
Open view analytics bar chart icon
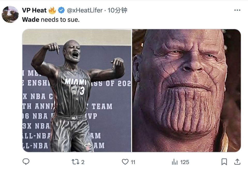pos(175,162)
